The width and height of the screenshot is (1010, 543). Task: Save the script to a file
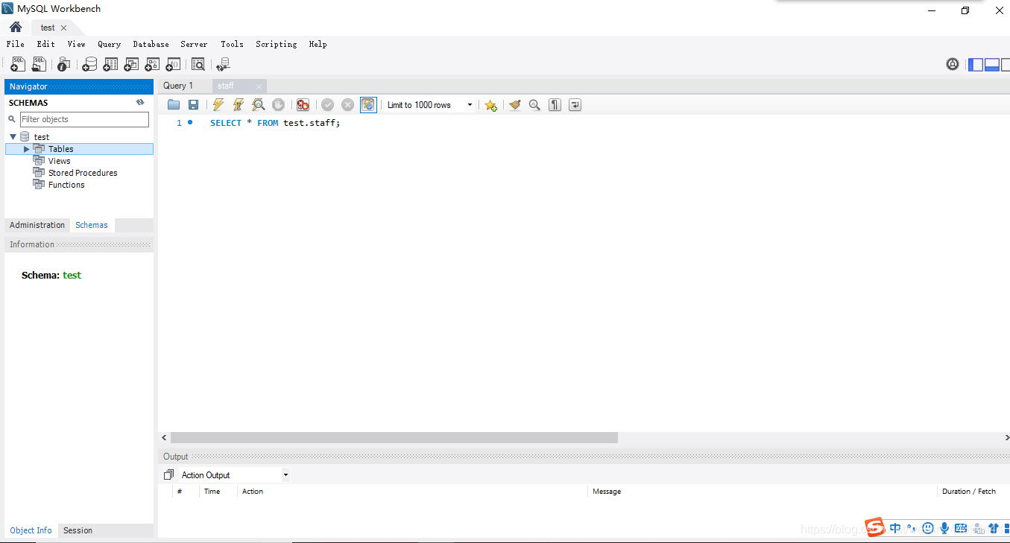click(x=193, y=105)
